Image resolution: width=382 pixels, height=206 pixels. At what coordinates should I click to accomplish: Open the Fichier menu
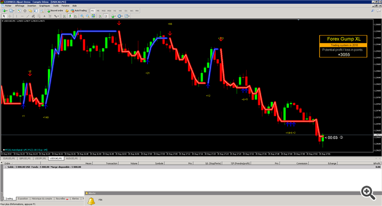tap(8, 6)
